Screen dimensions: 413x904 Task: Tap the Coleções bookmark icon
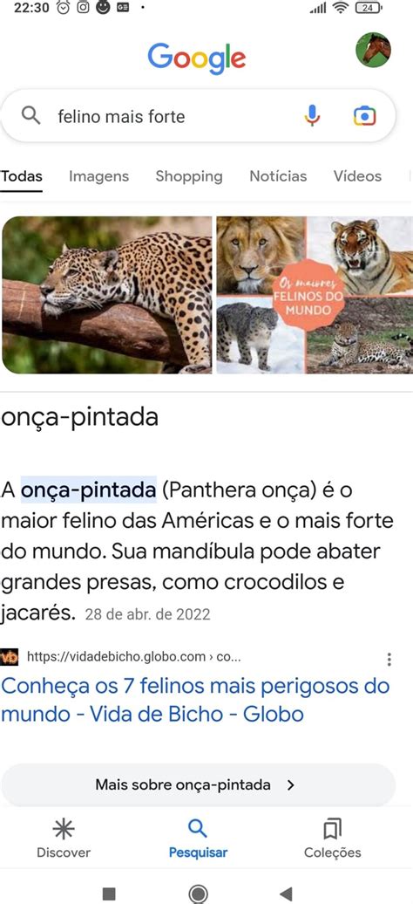332,829
